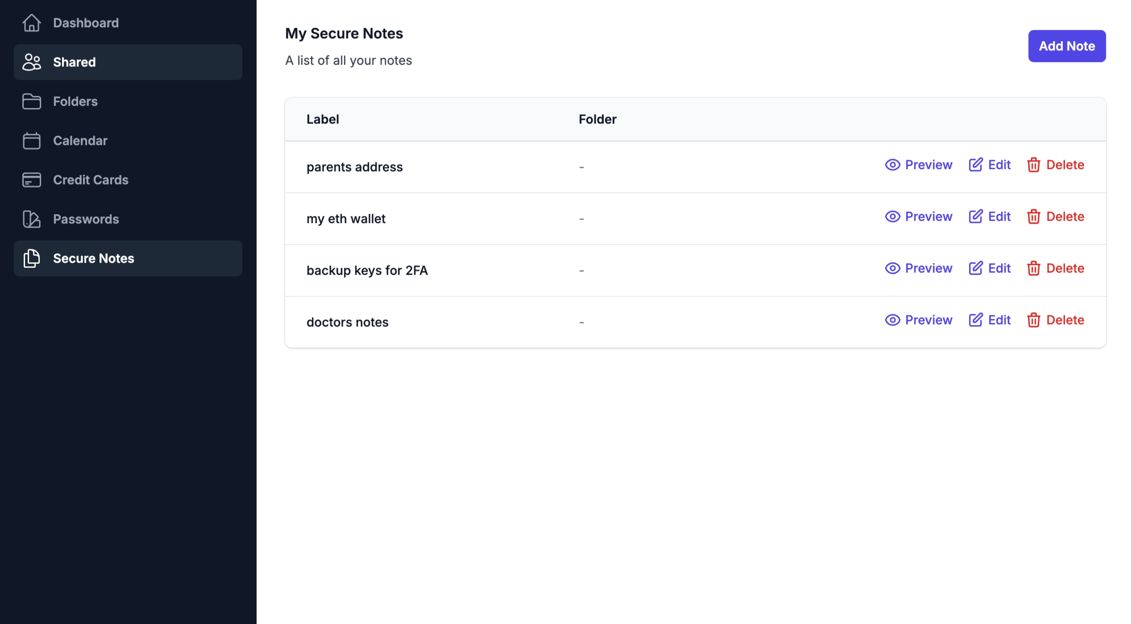Open the Folders section from sidebar
Image resolution: width=1131 pixels, height=624 pixels.
pos(75,101)
